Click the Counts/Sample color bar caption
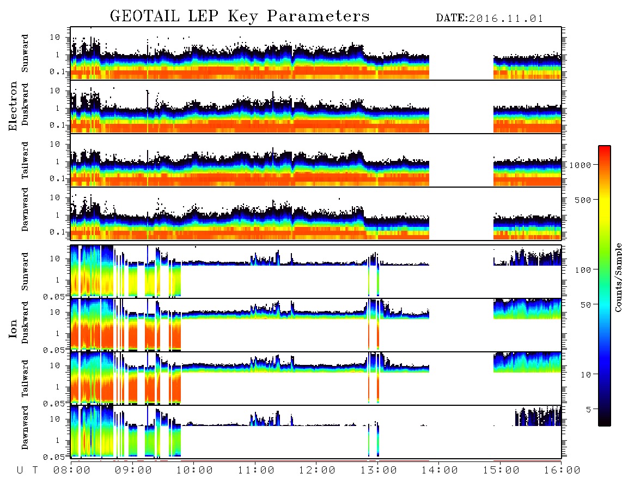This screenshot has height=480, width=622. click(618, 277)
